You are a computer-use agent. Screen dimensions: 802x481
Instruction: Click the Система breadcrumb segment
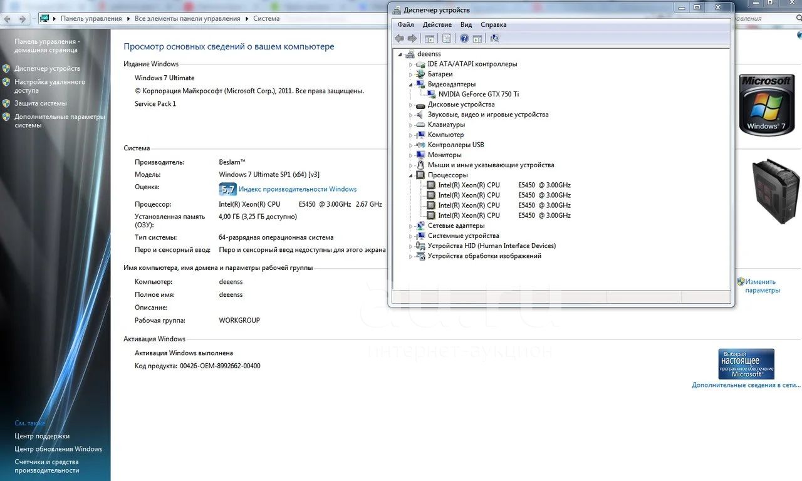click(266, 19)
